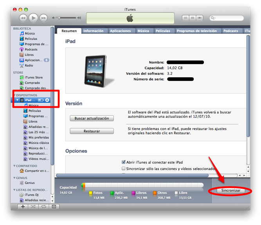Switch to list view
Viewport: 261px width, 225px height.
[185, 18]
